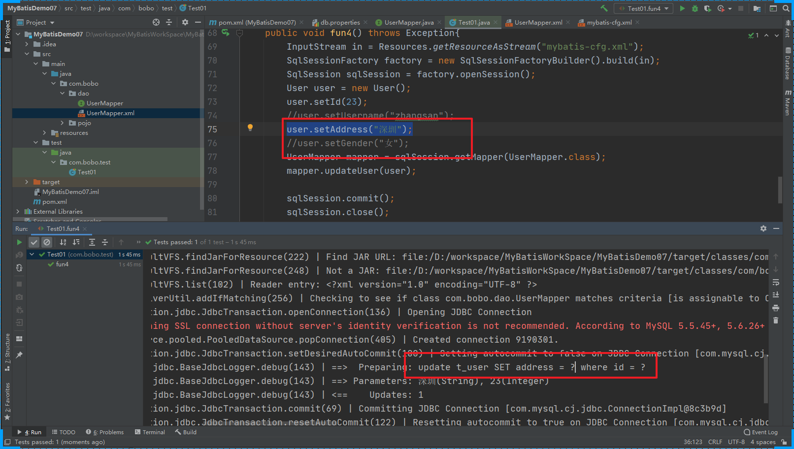
Task: Click Toggle auto-test icon in Run sidebar
Action: coord(19,268)
